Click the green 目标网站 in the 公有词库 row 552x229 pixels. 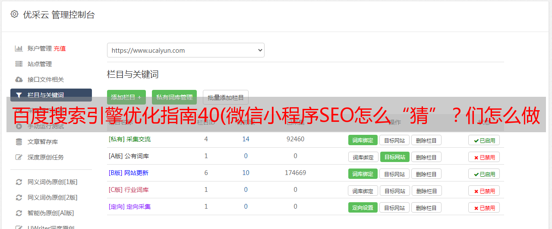[394, 157]
